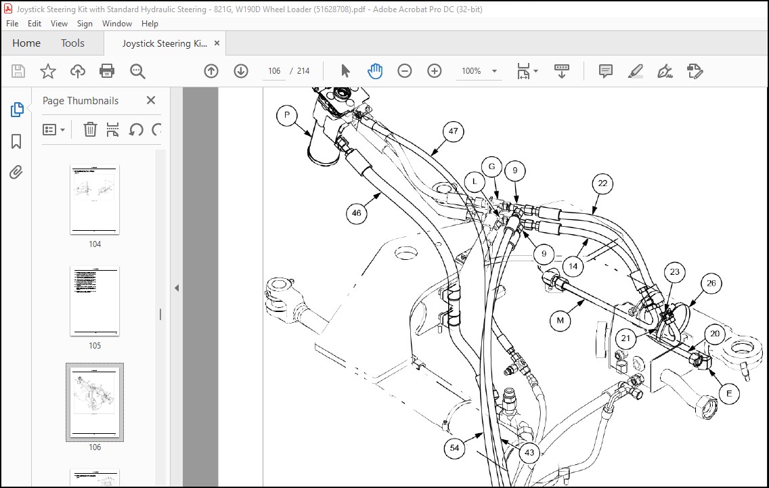Add a sticky note comment

pyautogui.click(x=606, y=71)
